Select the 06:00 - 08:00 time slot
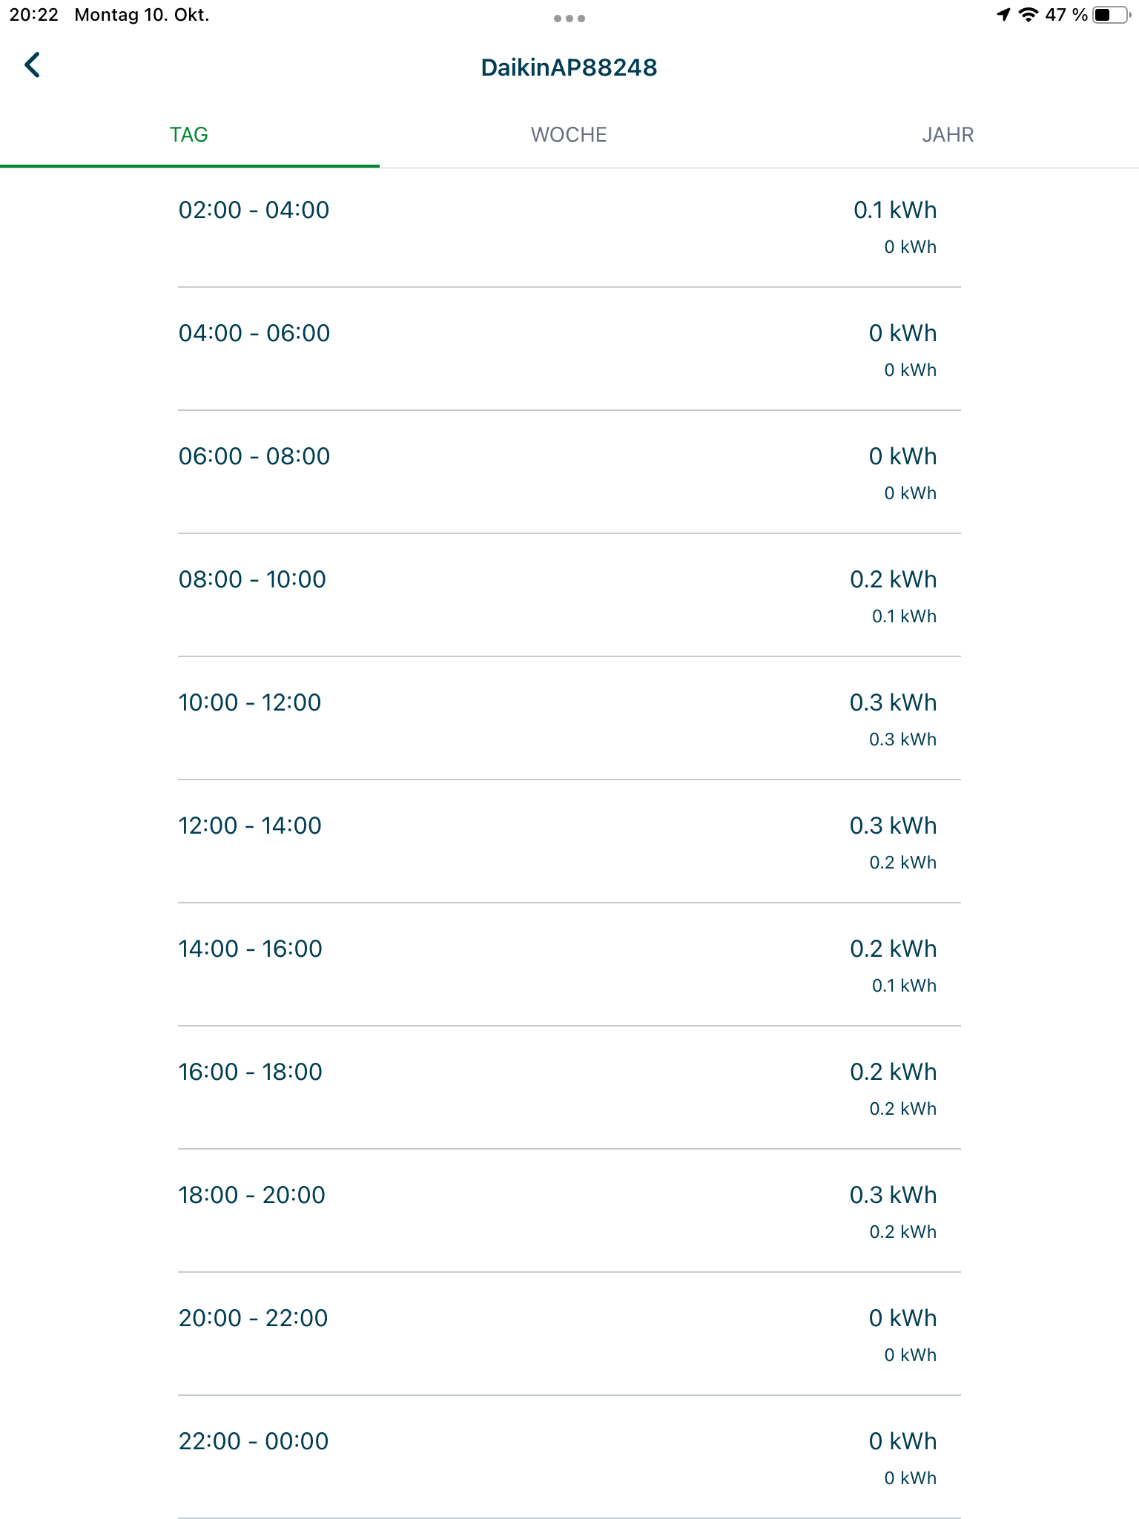1139x1519 pixels. coord(569,472)
